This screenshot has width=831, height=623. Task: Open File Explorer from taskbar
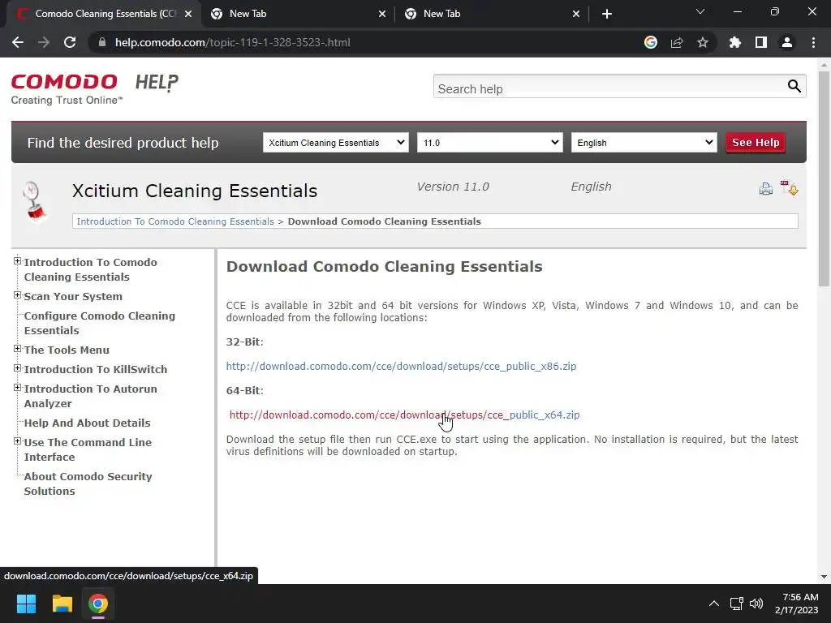coord(62,604)
